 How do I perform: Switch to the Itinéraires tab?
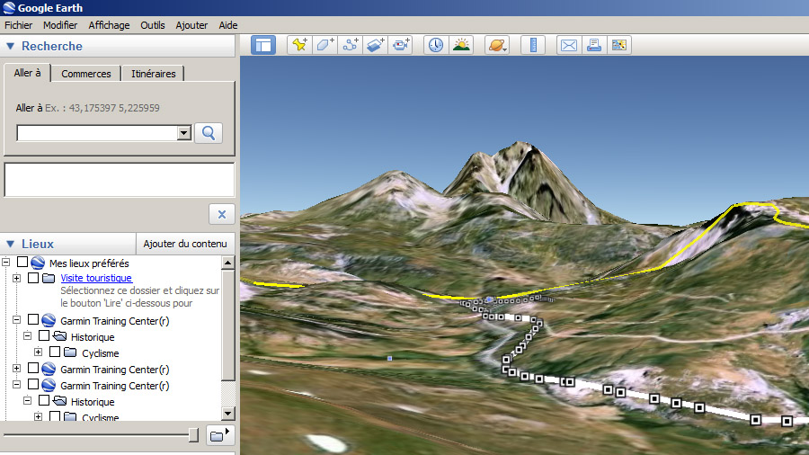(x=153, y=74)
